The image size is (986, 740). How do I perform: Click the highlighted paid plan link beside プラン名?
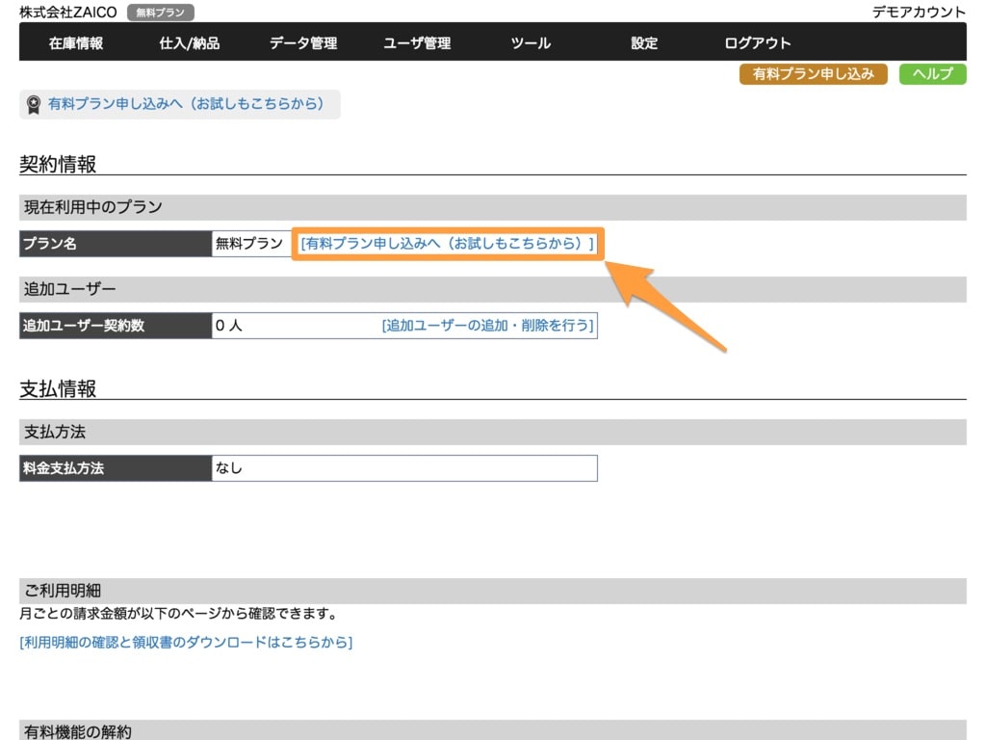pyautogui.click(x=448, y=244)
